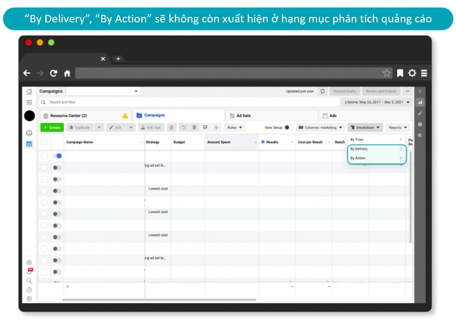Click the browser back arrow
This screenshot has width=456, height=327.
[x=27, y=73]
